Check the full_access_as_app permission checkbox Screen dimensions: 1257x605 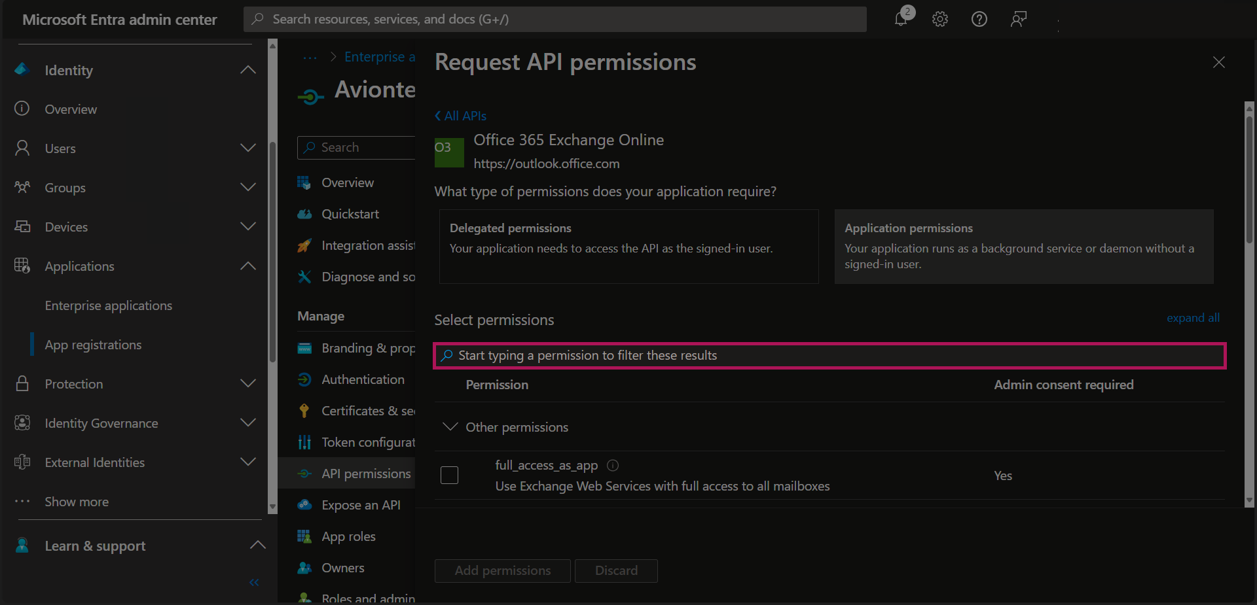(449, 475)
